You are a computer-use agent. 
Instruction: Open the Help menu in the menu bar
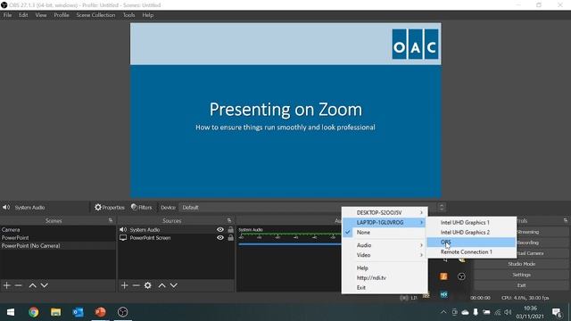(x=148, y=15)
